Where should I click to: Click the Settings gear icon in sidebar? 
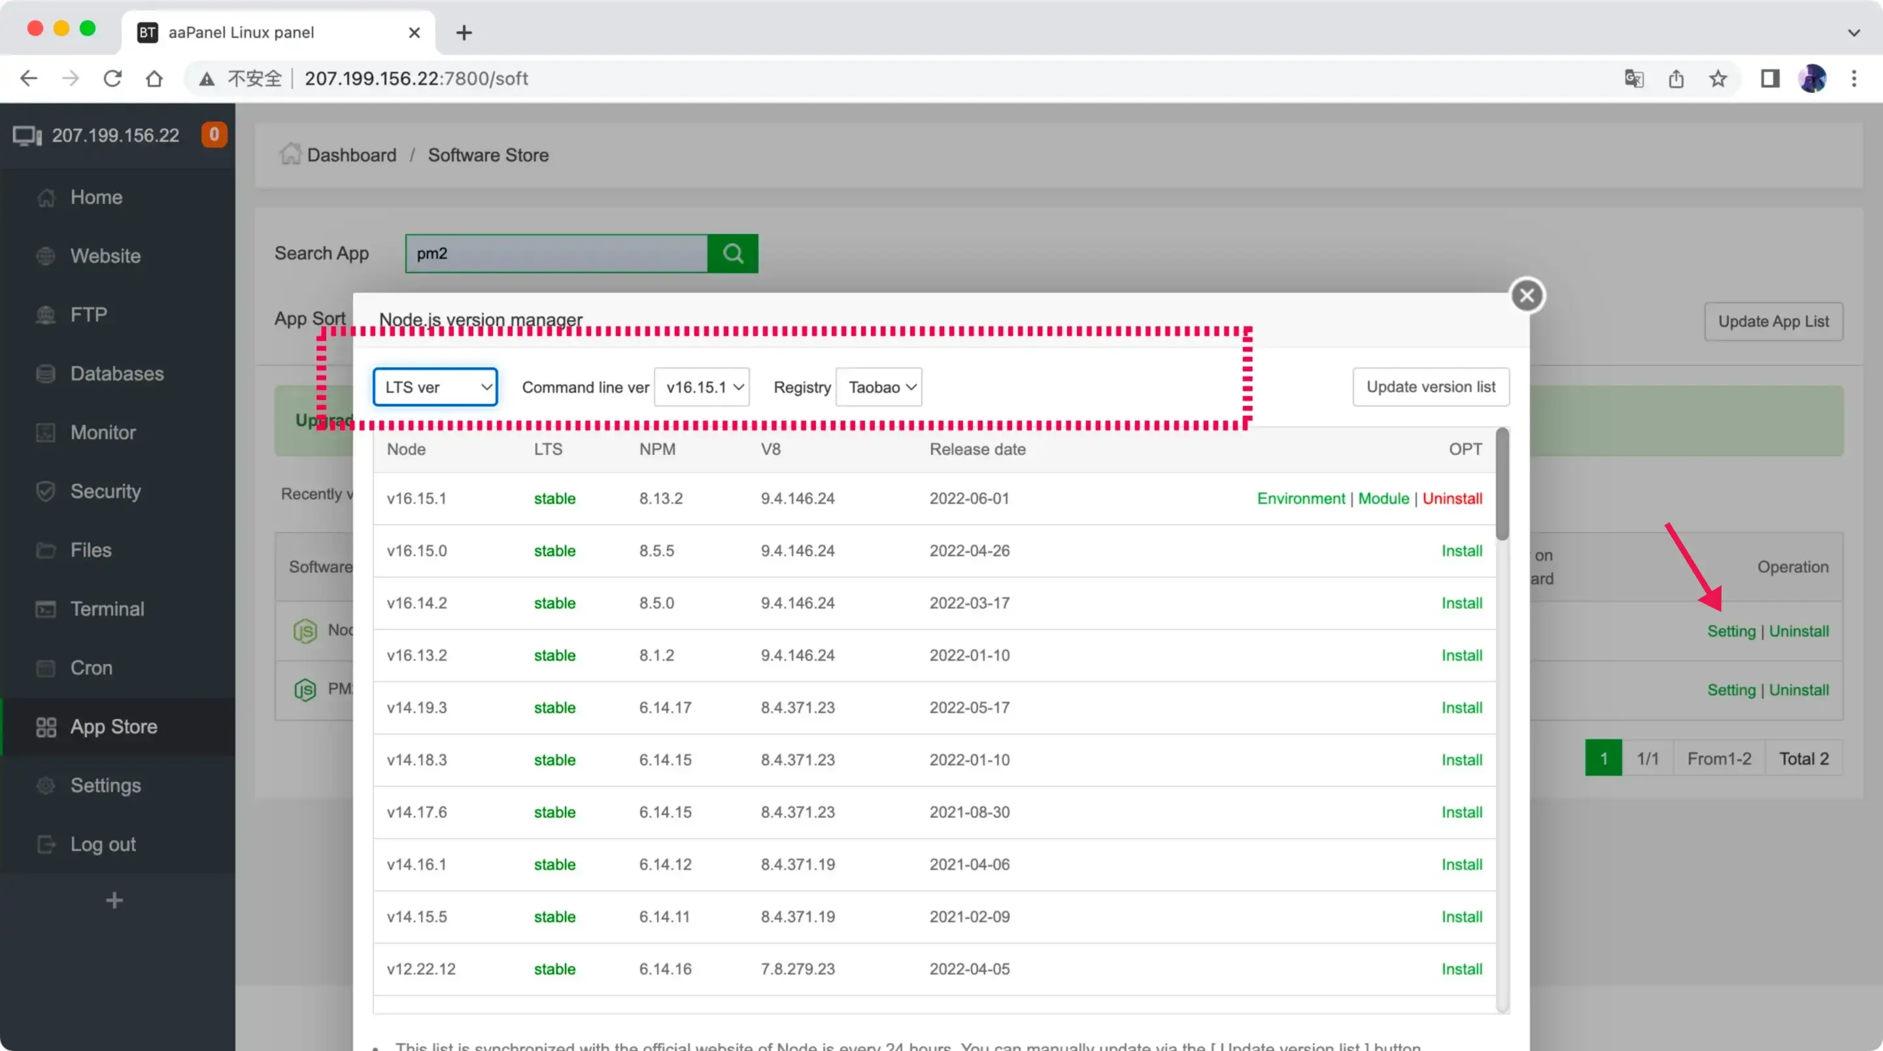click(46, 786)
